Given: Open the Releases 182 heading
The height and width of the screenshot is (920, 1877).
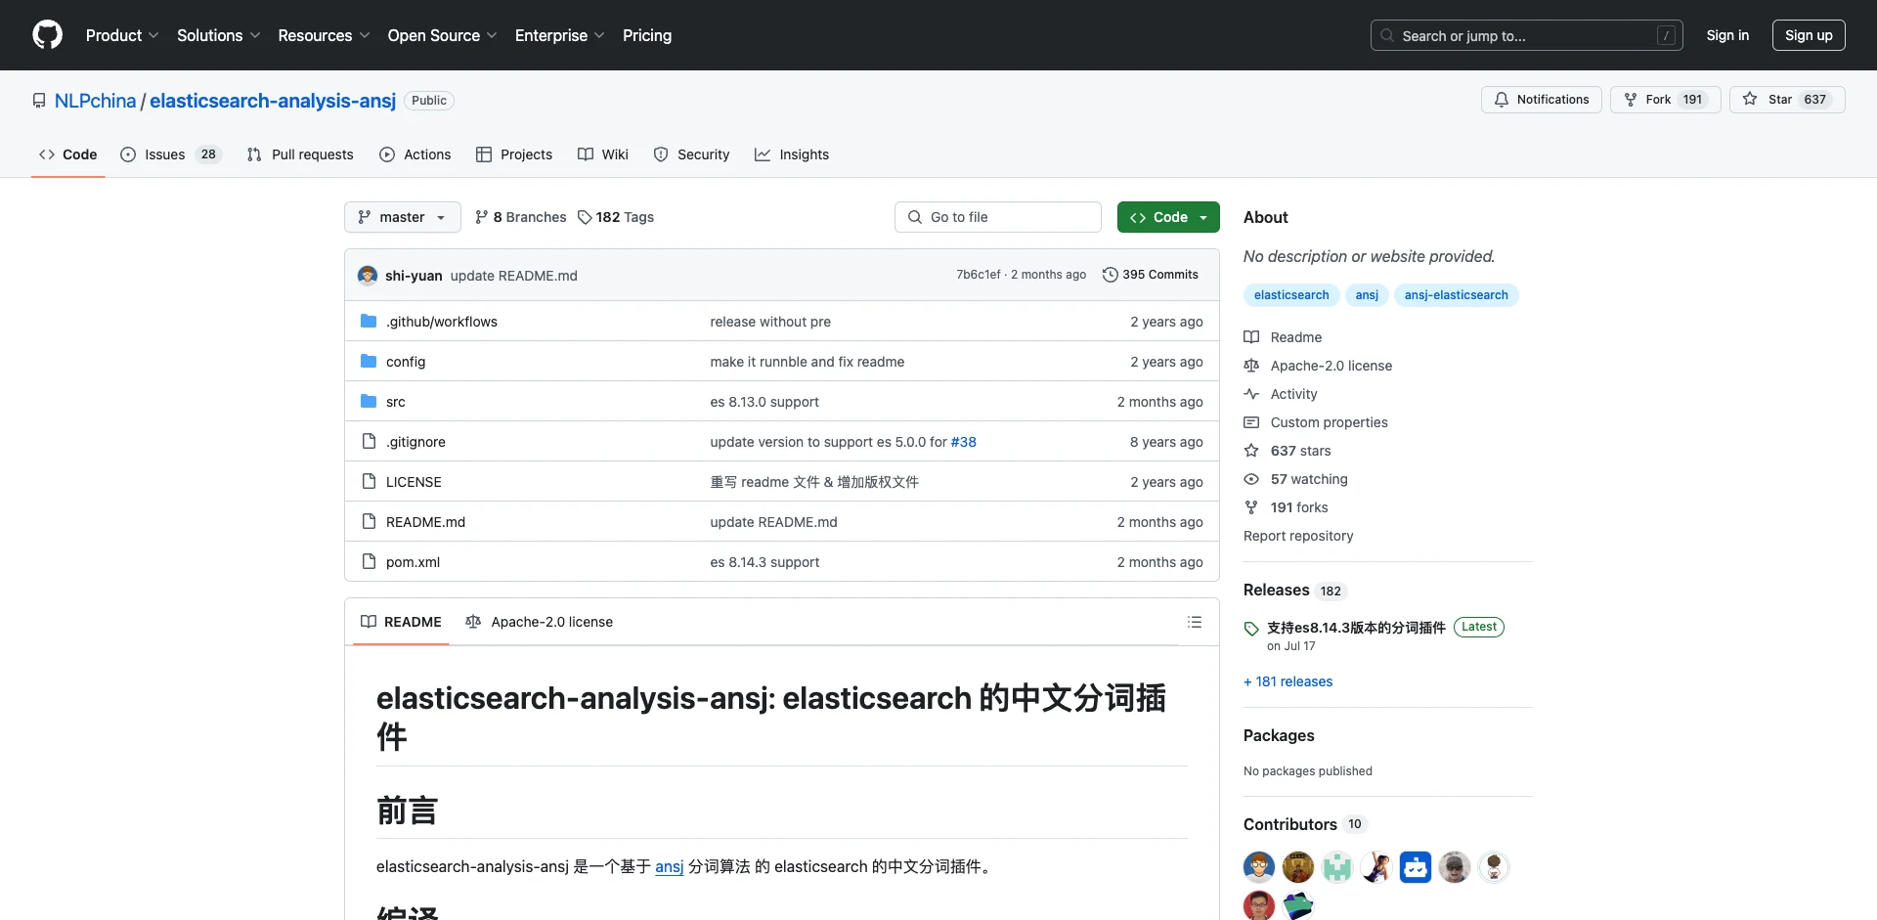Looking at the screenshot, I should 1294,591.
